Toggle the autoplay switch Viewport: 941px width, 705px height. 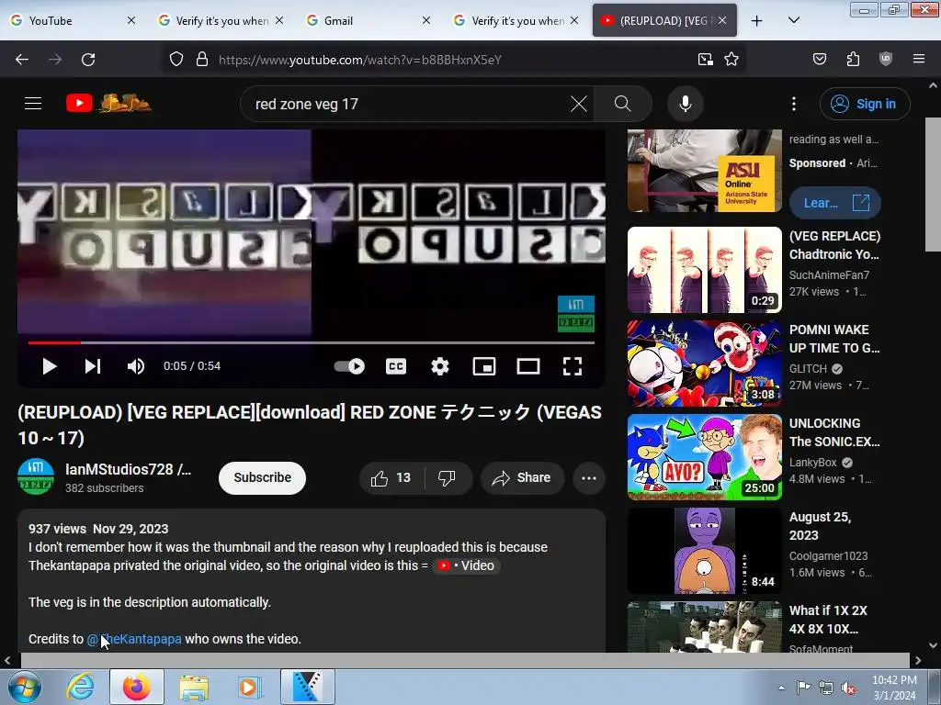coord(349,366)
